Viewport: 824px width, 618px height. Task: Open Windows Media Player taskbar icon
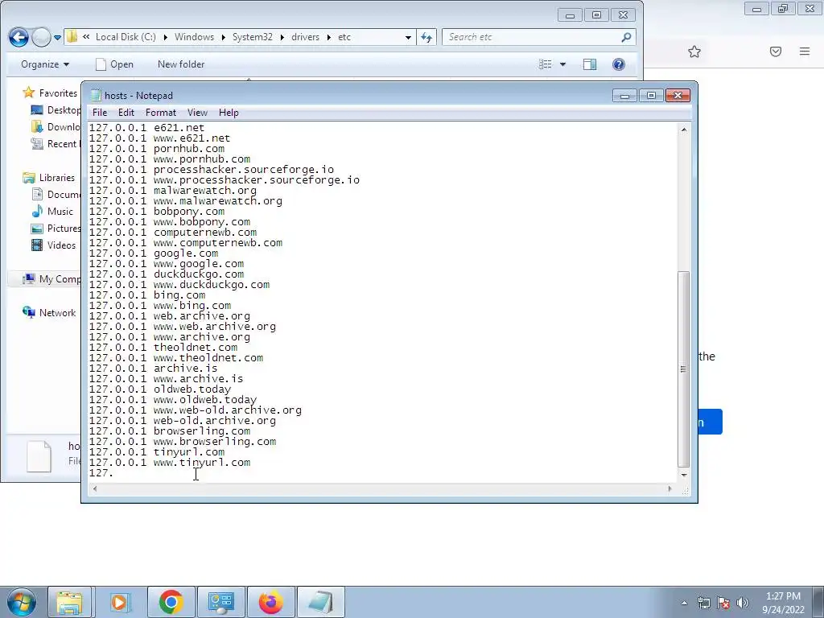click(120, 602)
